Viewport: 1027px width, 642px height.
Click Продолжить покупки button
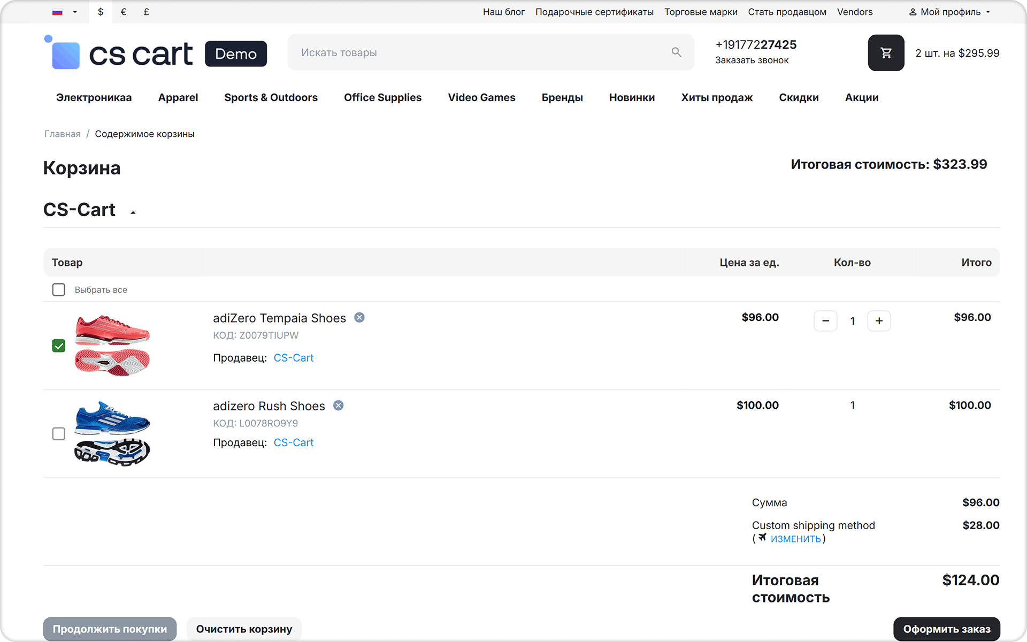110,629
